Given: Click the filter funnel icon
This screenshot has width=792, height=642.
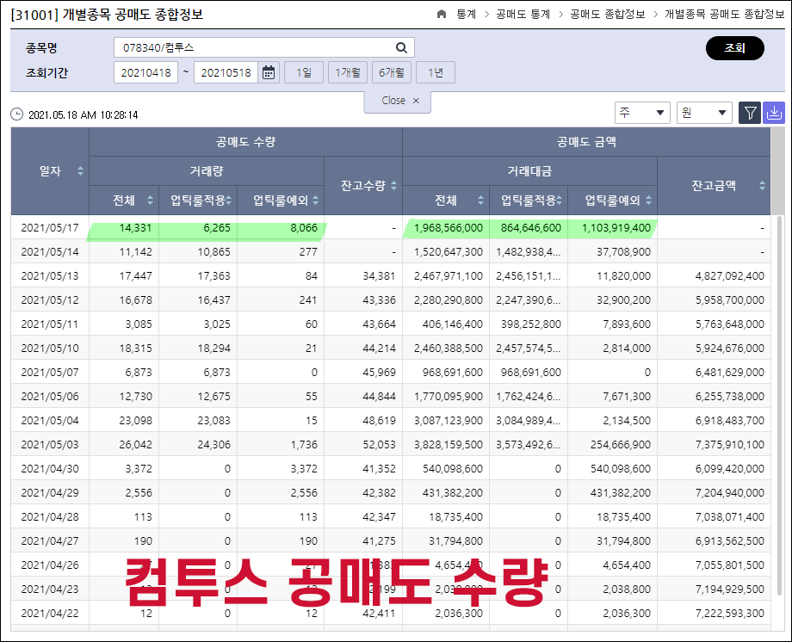Looking at the screenshot, I should tap(750, 113).
